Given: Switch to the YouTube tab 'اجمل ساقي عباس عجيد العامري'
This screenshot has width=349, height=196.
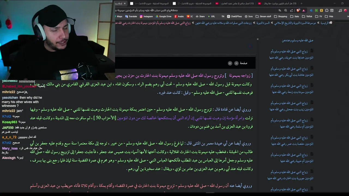Looking at the screenshot, I should [x=234, y=4].
